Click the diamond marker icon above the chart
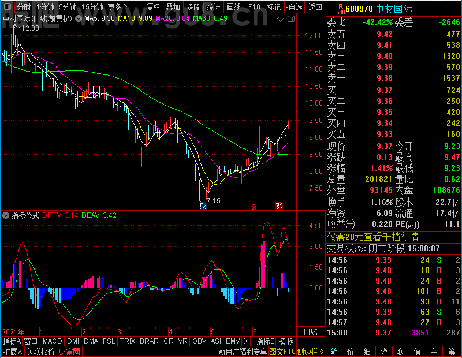Screen dimensions: 462x358 click(x=280, y=19)
